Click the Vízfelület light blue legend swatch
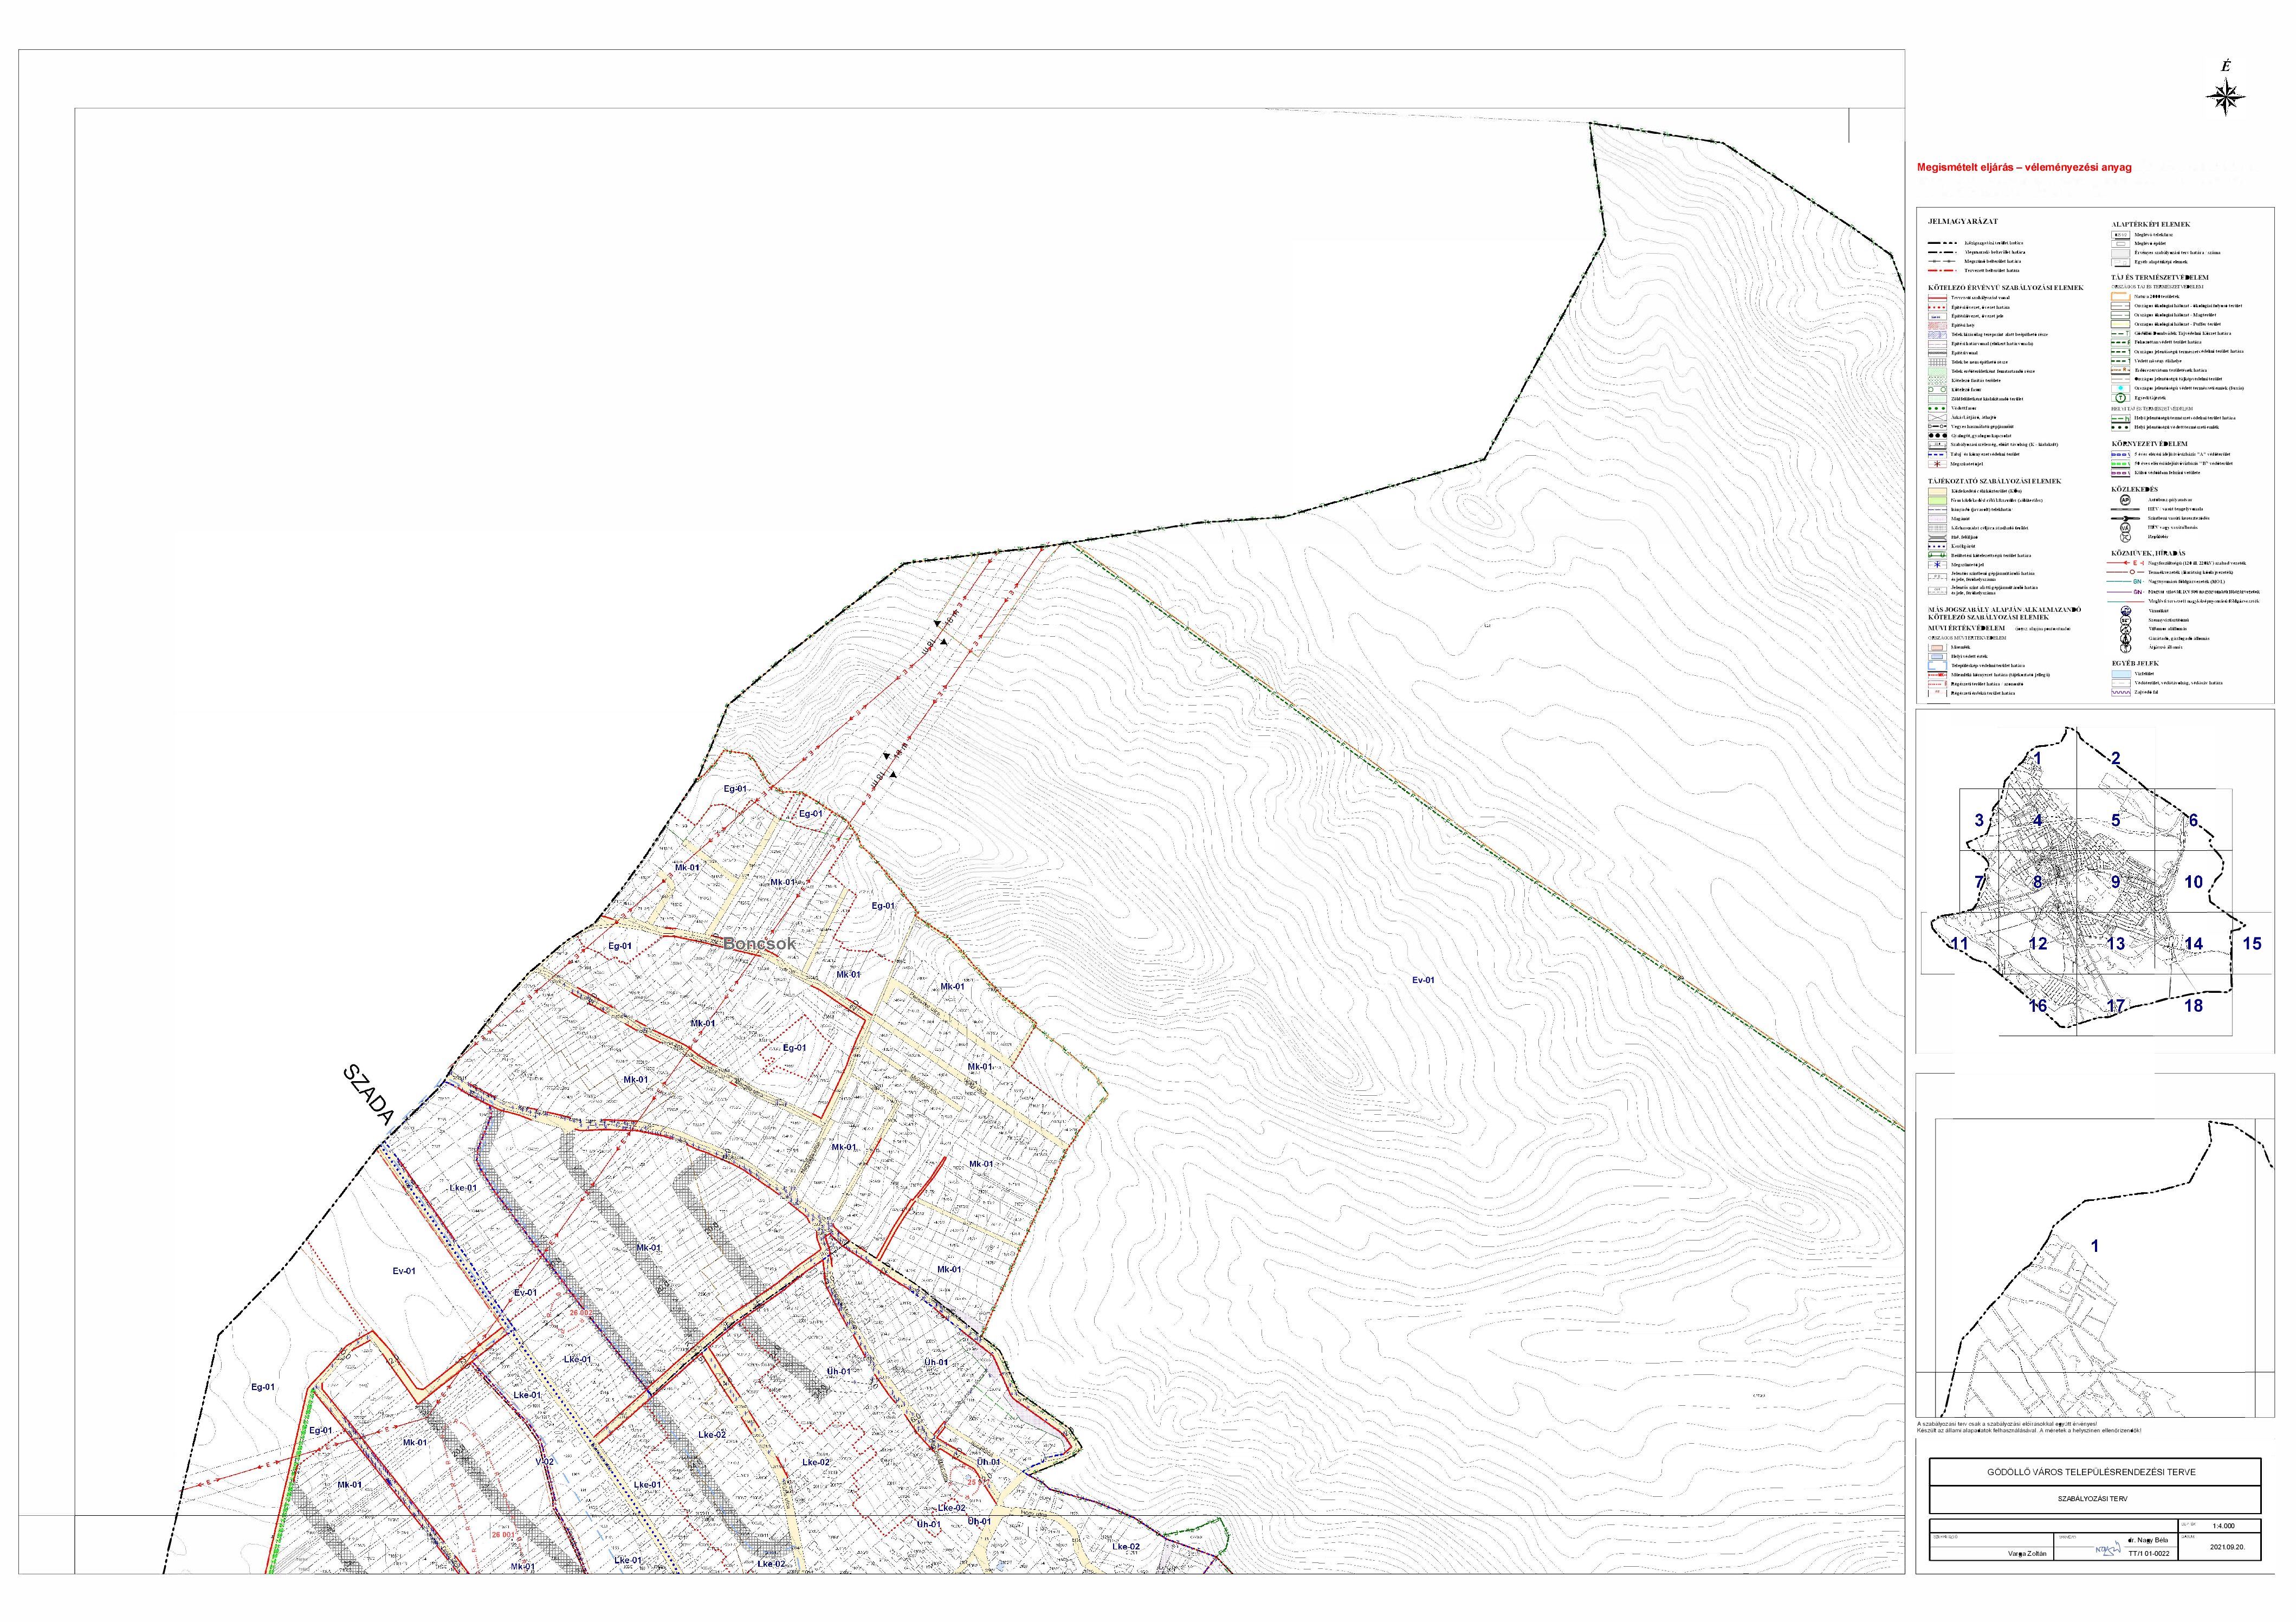The width and height of the screenshot is (2296, 1622). [x=2121, y=674]
